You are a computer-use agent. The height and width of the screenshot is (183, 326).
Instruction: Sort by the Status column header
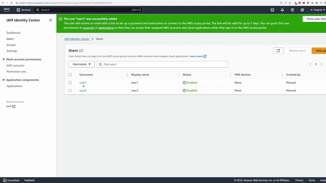(187, 75)
